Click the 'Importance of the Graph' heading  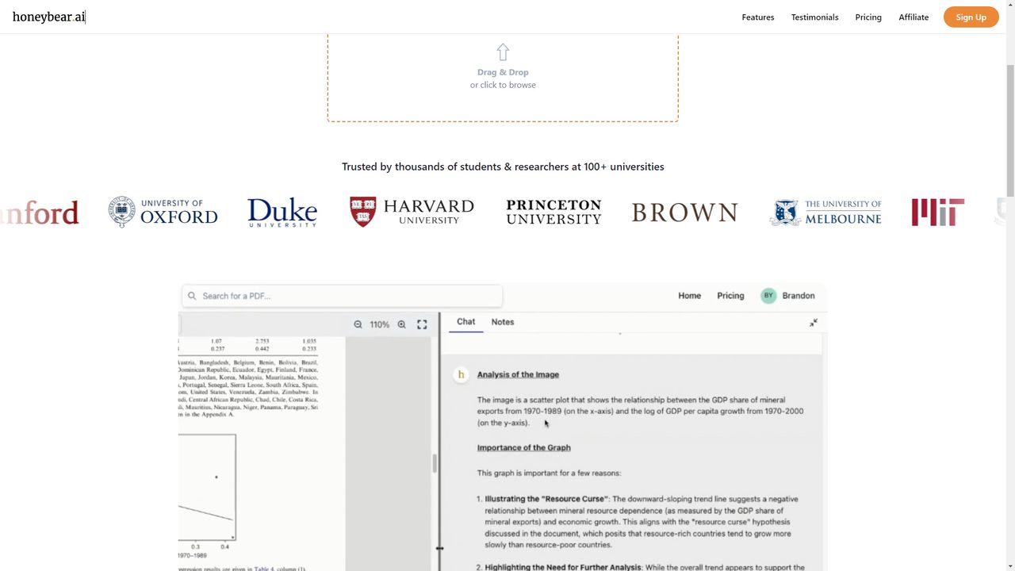point(524,447)
